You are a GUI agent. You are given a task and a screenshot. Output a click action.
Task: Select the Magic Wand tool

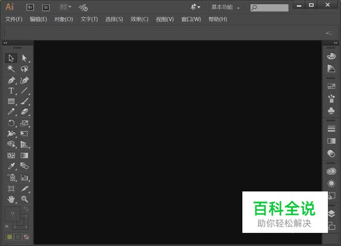tap(11, 69)
